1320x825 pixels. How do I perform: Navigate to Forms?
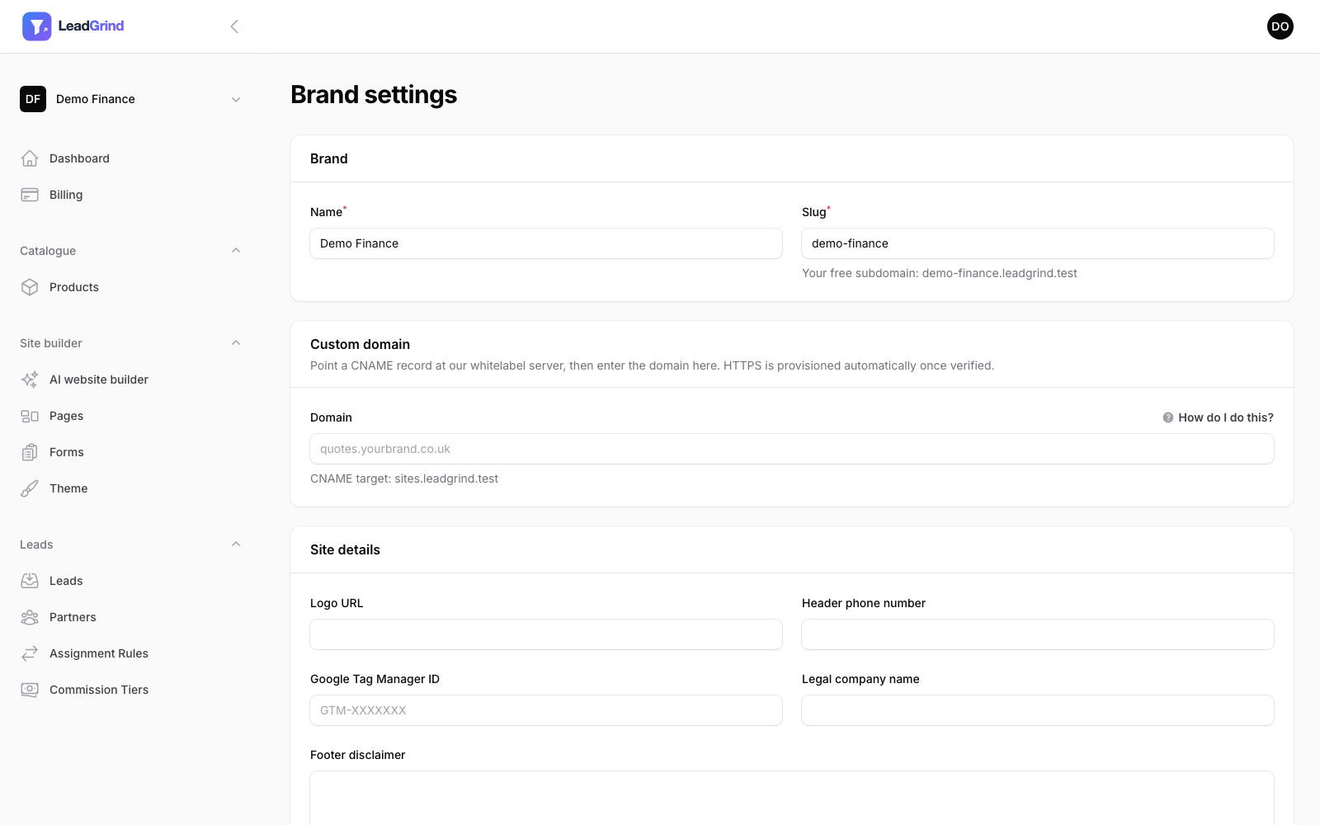tap(132, 452)
